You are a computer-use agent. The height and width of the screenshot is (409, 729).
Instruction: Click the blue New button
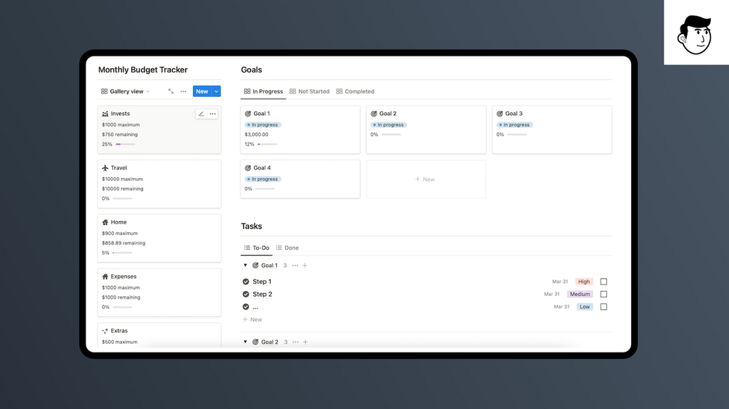(x=202, y=91)
